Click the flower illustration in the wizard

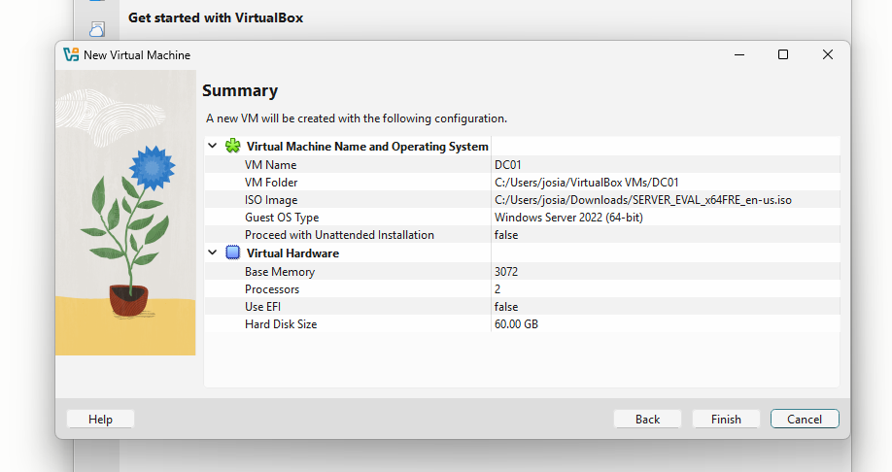tap(125, 213)
